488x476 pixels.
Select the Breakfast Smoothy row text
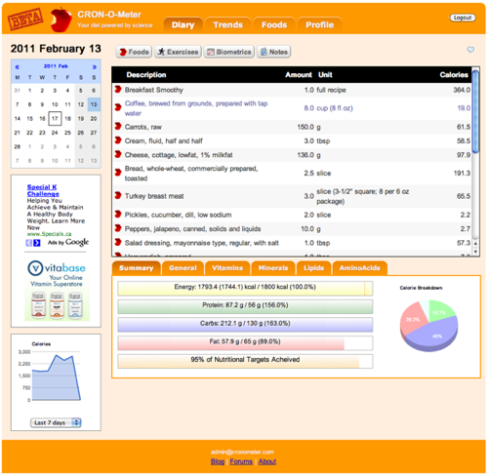(x=154, y=90)
